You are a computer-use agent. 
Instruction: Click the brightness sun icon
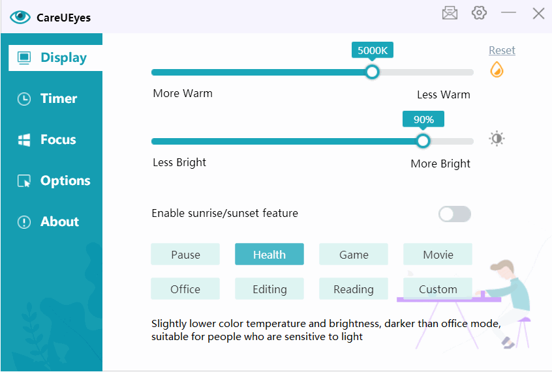click(497, 139)
